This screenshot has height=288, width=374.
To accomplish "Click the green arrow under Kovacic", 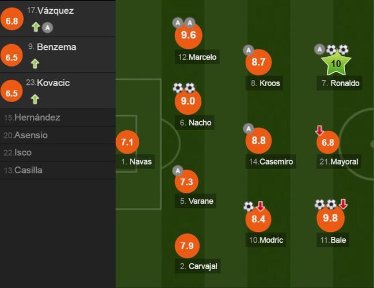I will [35, 99].
